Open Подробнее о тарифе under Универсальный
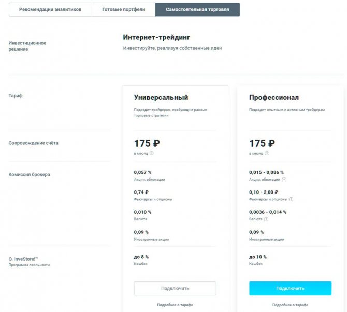The width and height of the screenshot is (347, 312). click(x=175, y=305)
